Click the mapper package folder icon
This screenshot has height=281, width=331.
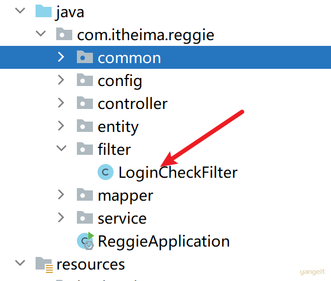pyautogui.click(x=85, y=195)
